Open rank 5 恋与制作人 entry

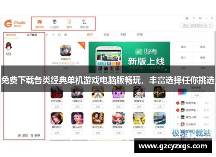pos(192,124)
